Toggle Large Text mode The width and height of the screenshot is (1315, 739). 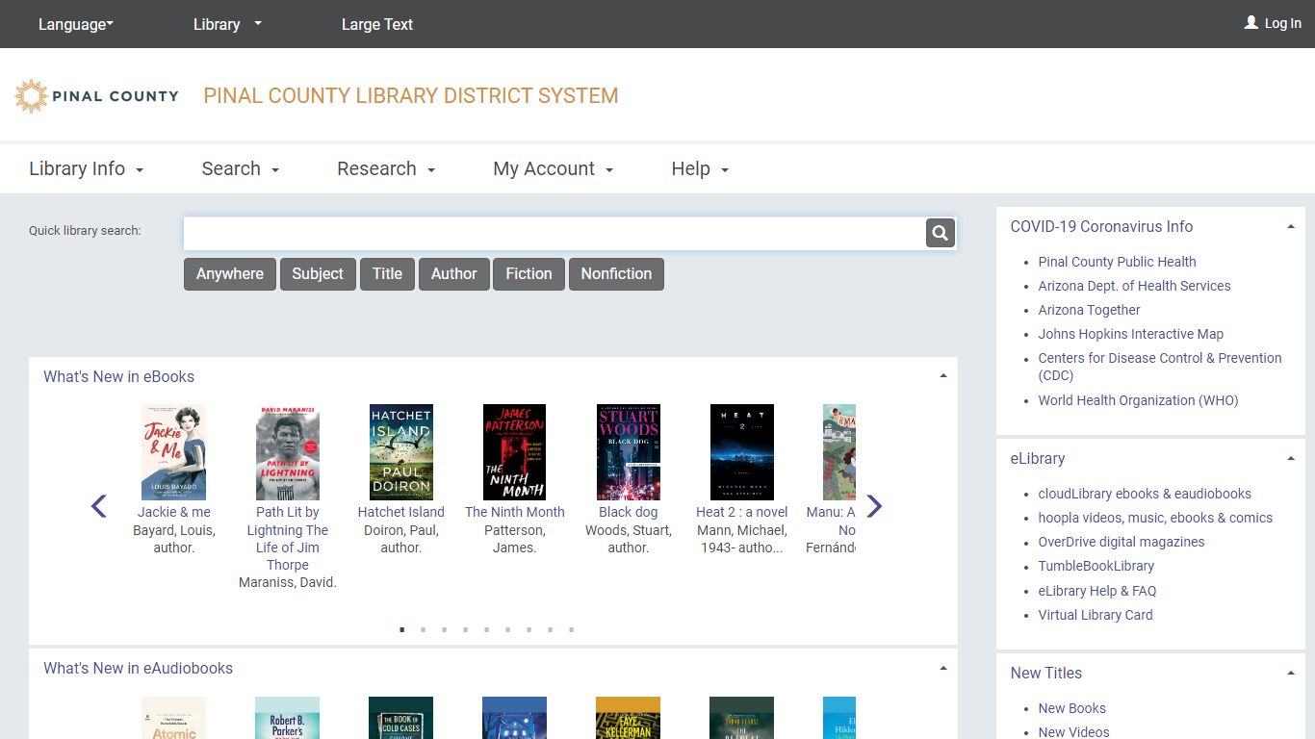tap(377, 24)
